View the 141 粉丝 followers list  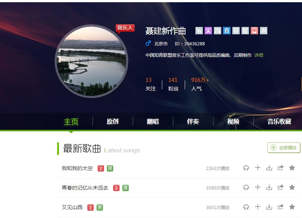tap(173, 84)
